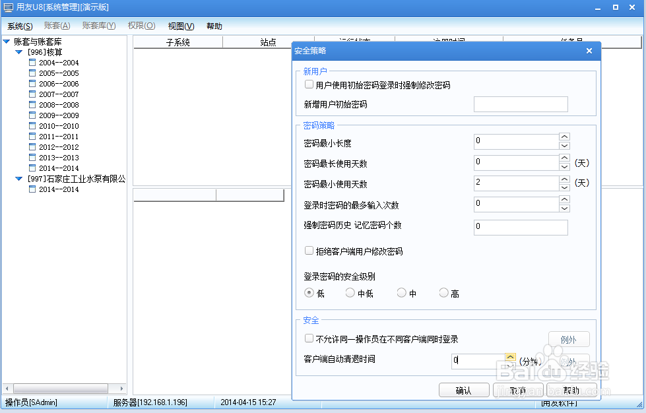646x413 pixels.
Task: Toggle 拒绝客户端用户修改密码 checkbox
Action: (x=309, y=250)
